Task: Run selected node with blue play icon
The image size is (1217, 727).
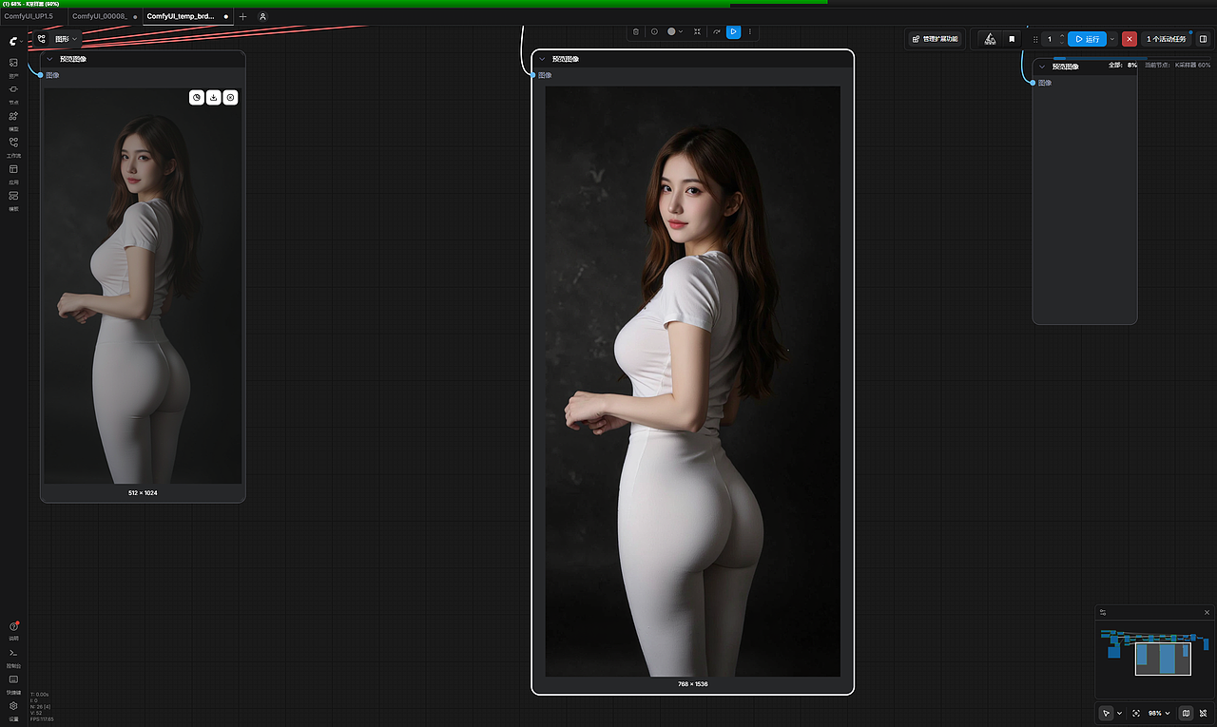Action: click(x=733, y=31)
